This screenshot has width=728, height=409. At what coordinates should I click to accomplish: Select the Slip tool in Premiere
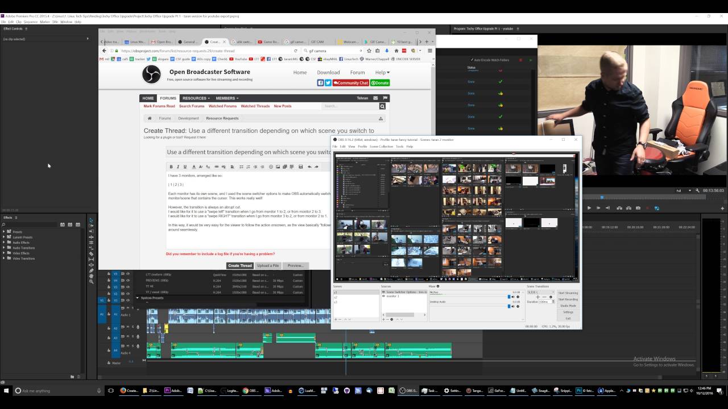pyautogui.click(x=92, y=260)
